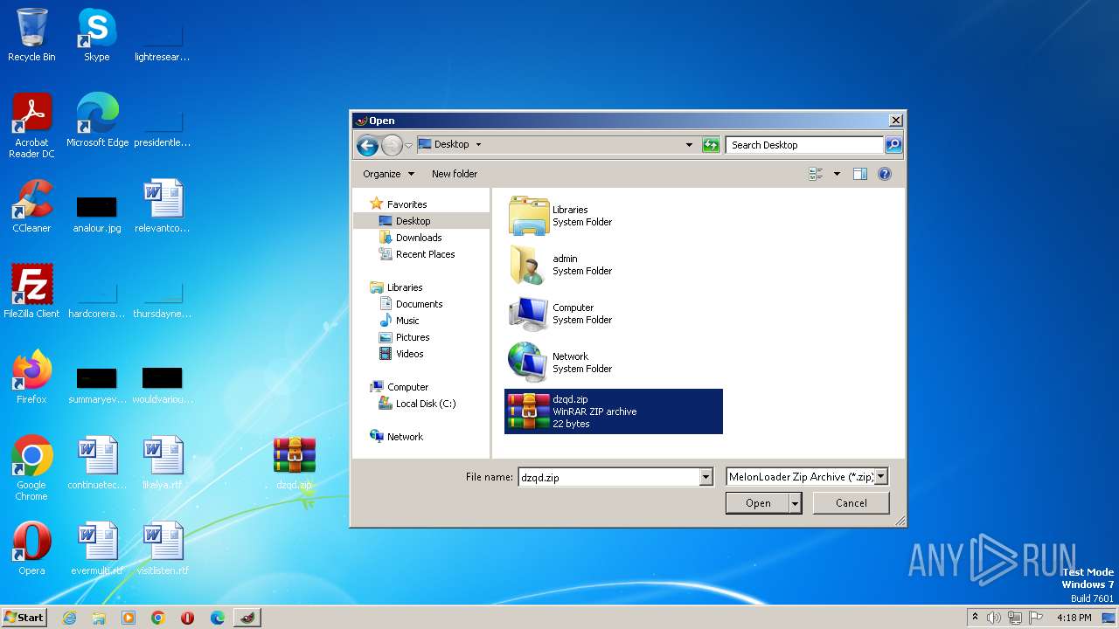Click the File name text field
Viewport: 1119px width, 629px height.
pyautogui.click(x=608, y=477)
